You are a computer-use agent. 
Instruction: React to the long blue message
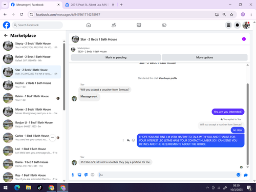tap(134, 140)
